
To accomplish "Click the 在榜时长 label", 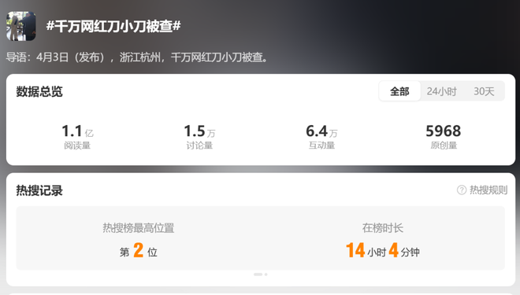I will point(383,228).
